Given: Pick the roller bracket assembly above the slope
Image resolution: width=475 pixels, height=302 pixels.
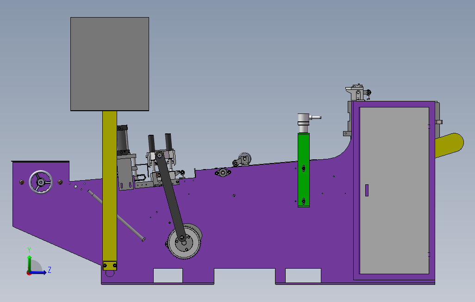Looking at the screenshot, I should [x=242, y=159].
